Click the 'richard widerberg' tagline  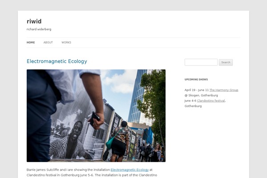[x=39, y=29]
